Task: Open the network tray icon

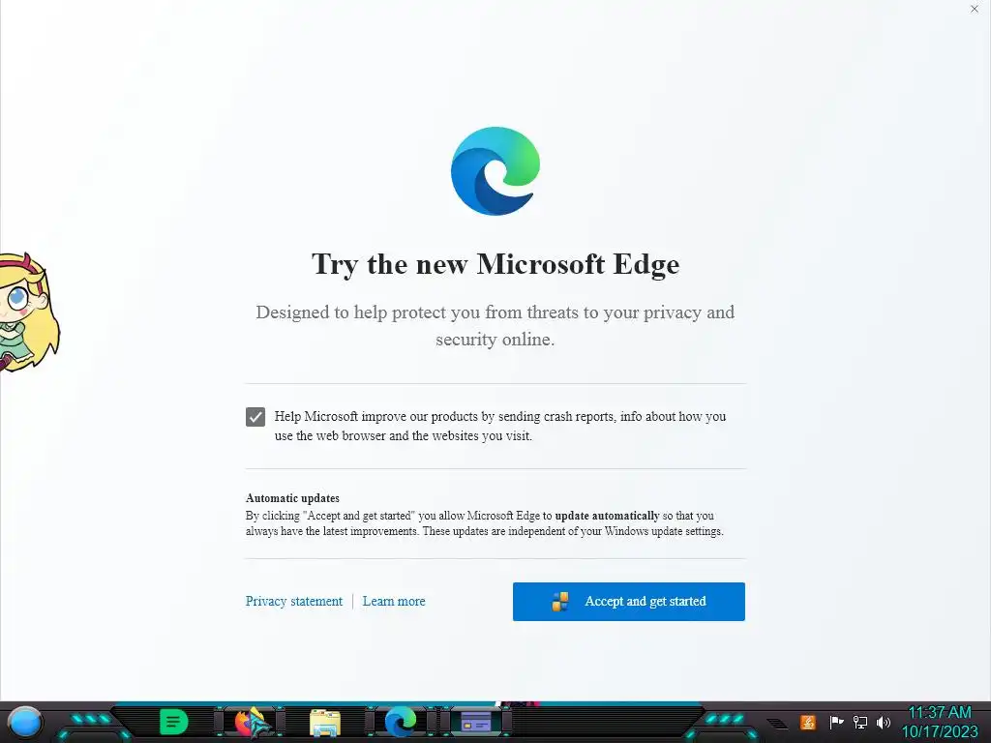Action: 860,722
